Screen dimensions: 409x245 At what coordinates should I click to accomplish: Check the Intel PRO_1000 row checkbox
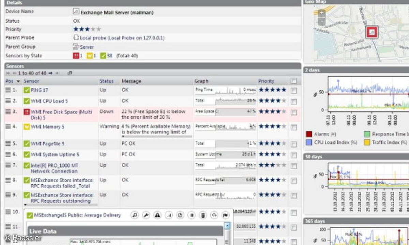[294, 165]
